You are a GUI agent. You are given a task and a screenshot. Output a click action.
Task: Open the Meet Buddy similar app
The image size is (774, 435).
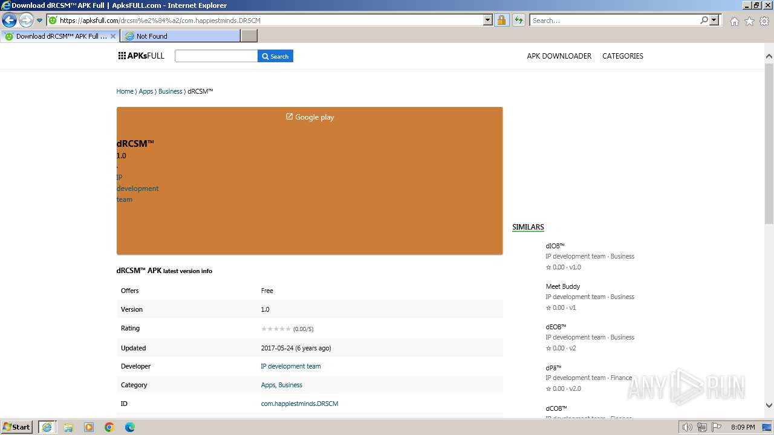563,286
